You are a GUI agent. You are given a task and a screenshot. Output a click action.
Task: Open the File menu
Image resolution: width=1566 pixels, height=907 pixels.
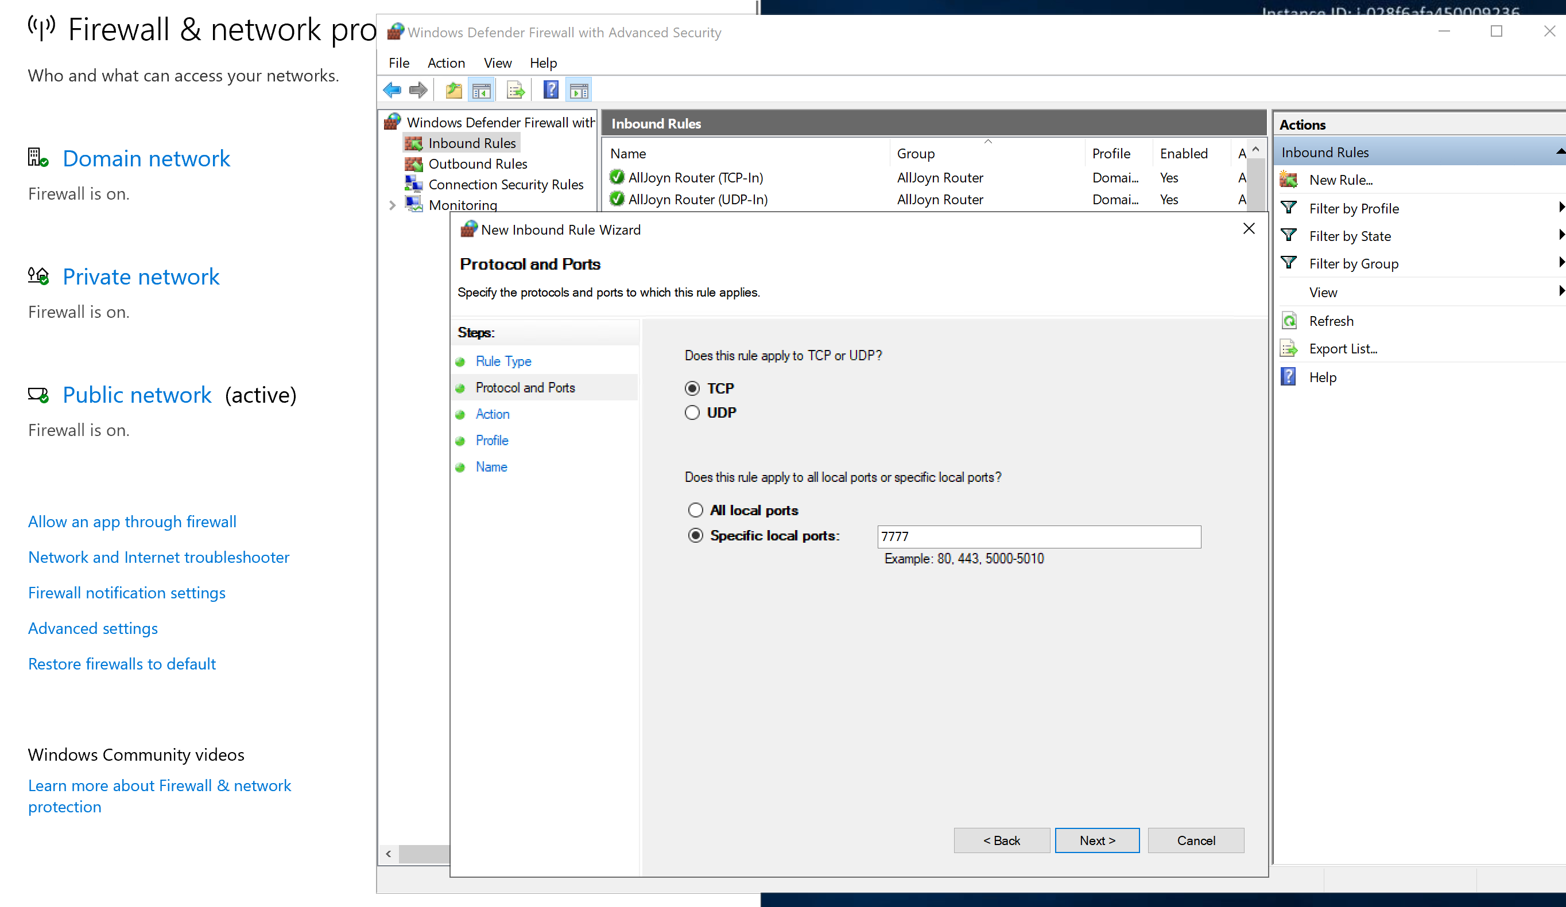(398, 63)
